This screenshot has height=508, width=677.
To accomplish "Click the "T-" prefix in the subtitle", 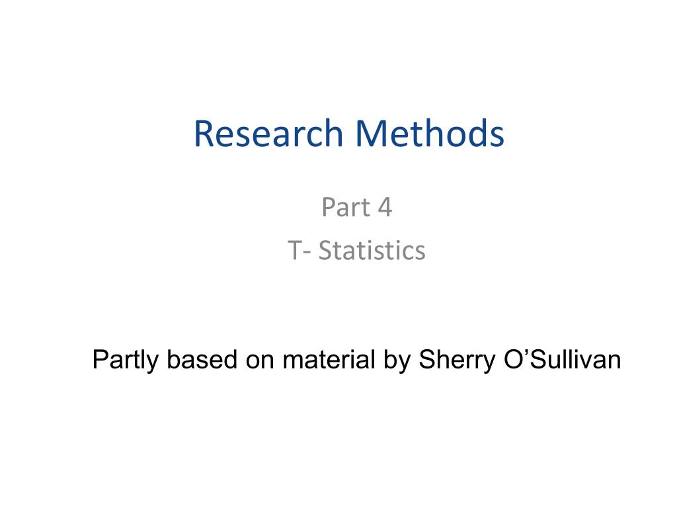I will (x=299, y=251).
